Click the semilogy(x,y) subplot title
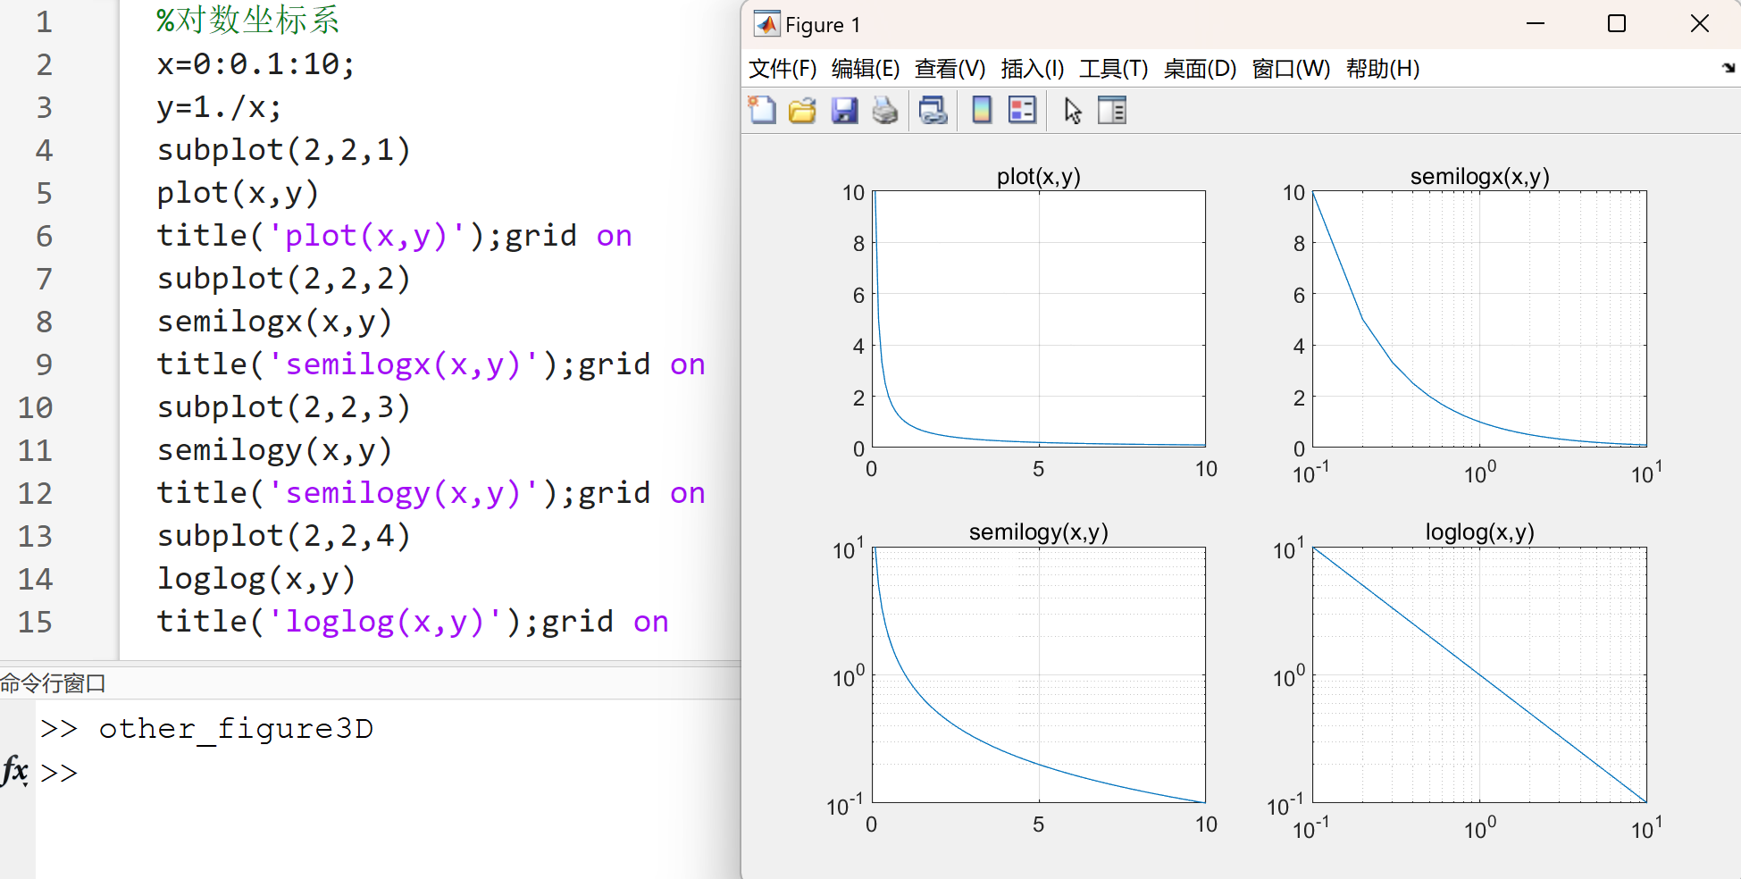Viewport: 1741px width, 879px height. pos(1039,532)
